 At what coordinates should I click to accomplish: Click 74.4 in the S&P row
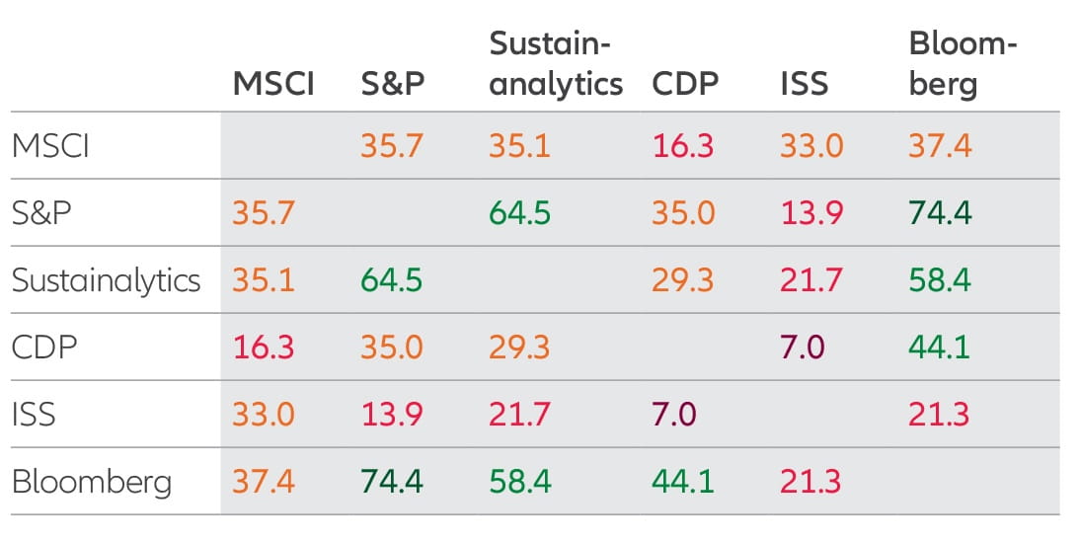click(940, 212)
